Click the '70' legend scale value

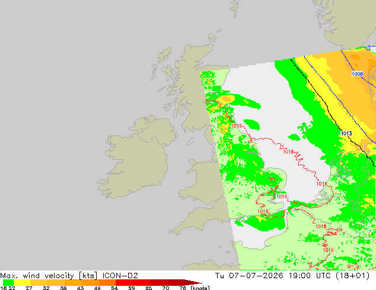[165, 288]
